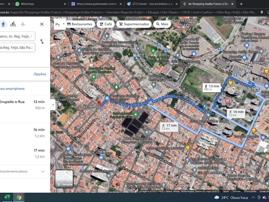Open a new browser tab
269x202 pixels.
point(241,4)
